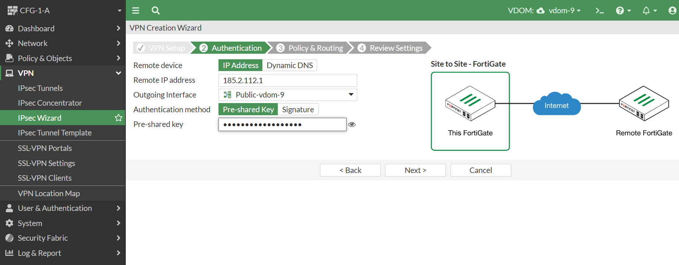Select IP Address remote device option
This screenshot has width=679, height=265.
(241, 65)
